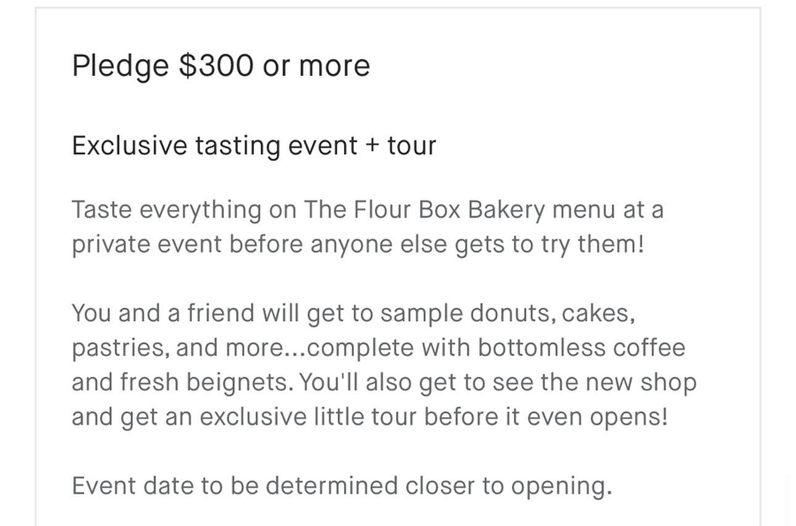Screen dimensions: 796x526
Task: Open the Exclusive tasting event + tour title
Action: click(x=254, y=146)
